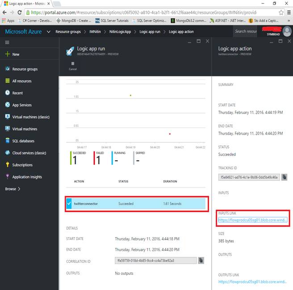The image size is (293, 290).
Task: Open the Apps bookmarks shortcut
Action: (8, 21)
